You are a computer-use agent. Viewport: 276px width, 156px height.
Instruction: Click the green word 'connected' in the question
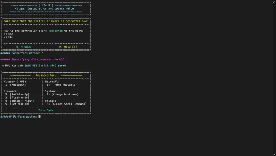pyautogui.click(x=56, y=31)
